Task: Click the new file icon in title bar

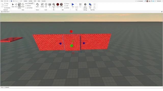Action: (x=5, y=1)
